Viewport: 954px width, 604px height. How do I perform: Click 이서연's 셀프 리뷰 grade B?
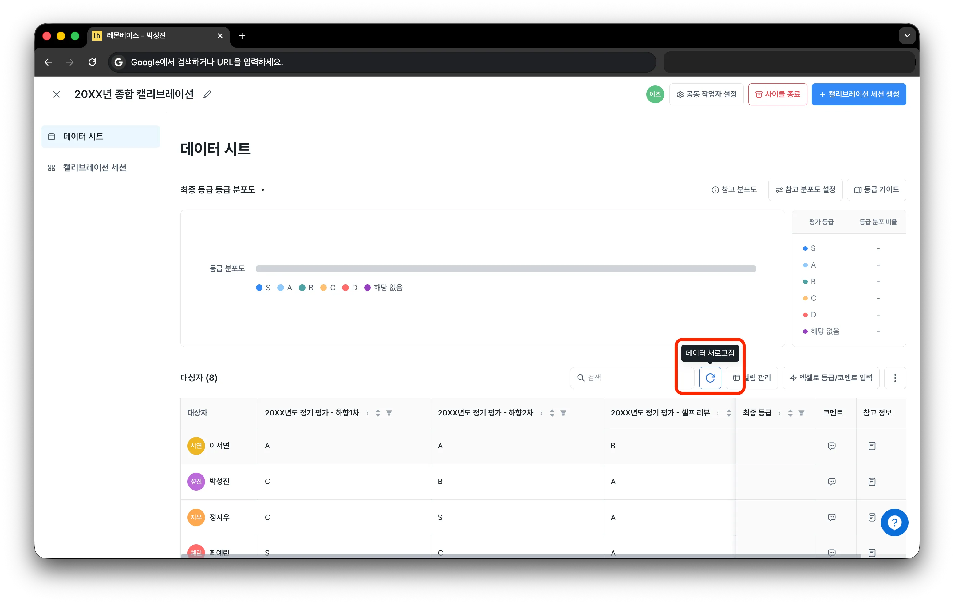pyautogui.click(x=613, y=446)
